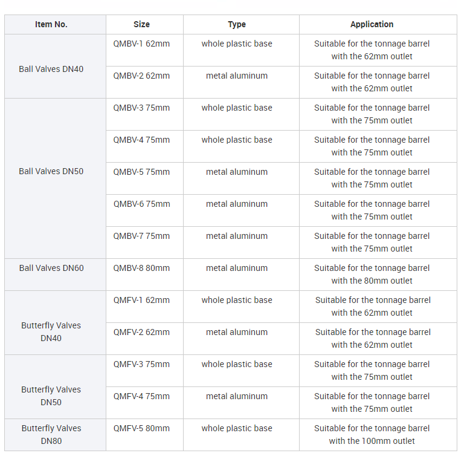Screen dimensions: 470x456
Task: Select the QMBV-2 62mm size cell
Action: [141, 76]
